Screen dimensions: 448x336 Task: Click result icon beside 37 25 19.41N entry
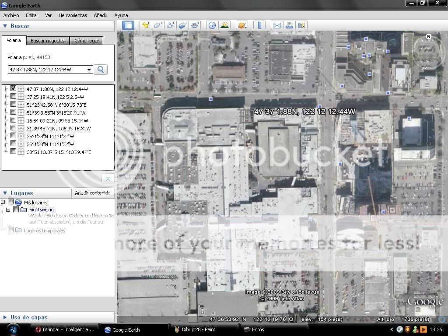coord(21,97)
